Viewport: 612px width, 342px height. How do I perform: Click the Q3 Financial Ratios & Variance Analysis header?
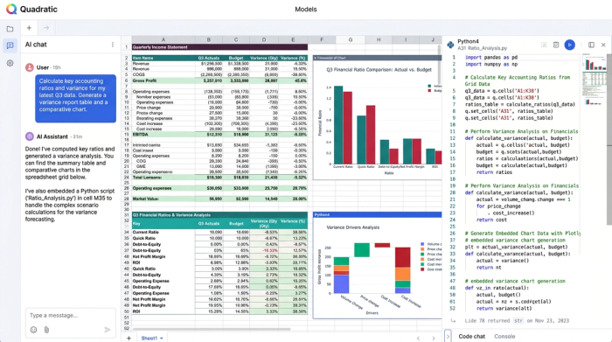[x=219, y=214]
